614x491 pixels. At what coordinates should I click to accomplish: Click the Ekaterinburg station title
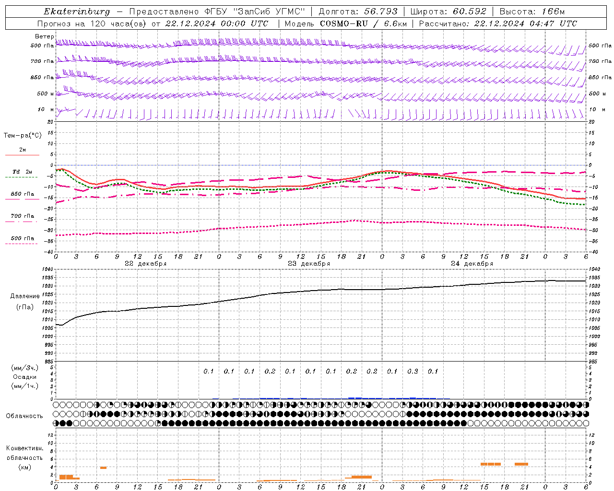pyautogui.click(x=77, y=12)
